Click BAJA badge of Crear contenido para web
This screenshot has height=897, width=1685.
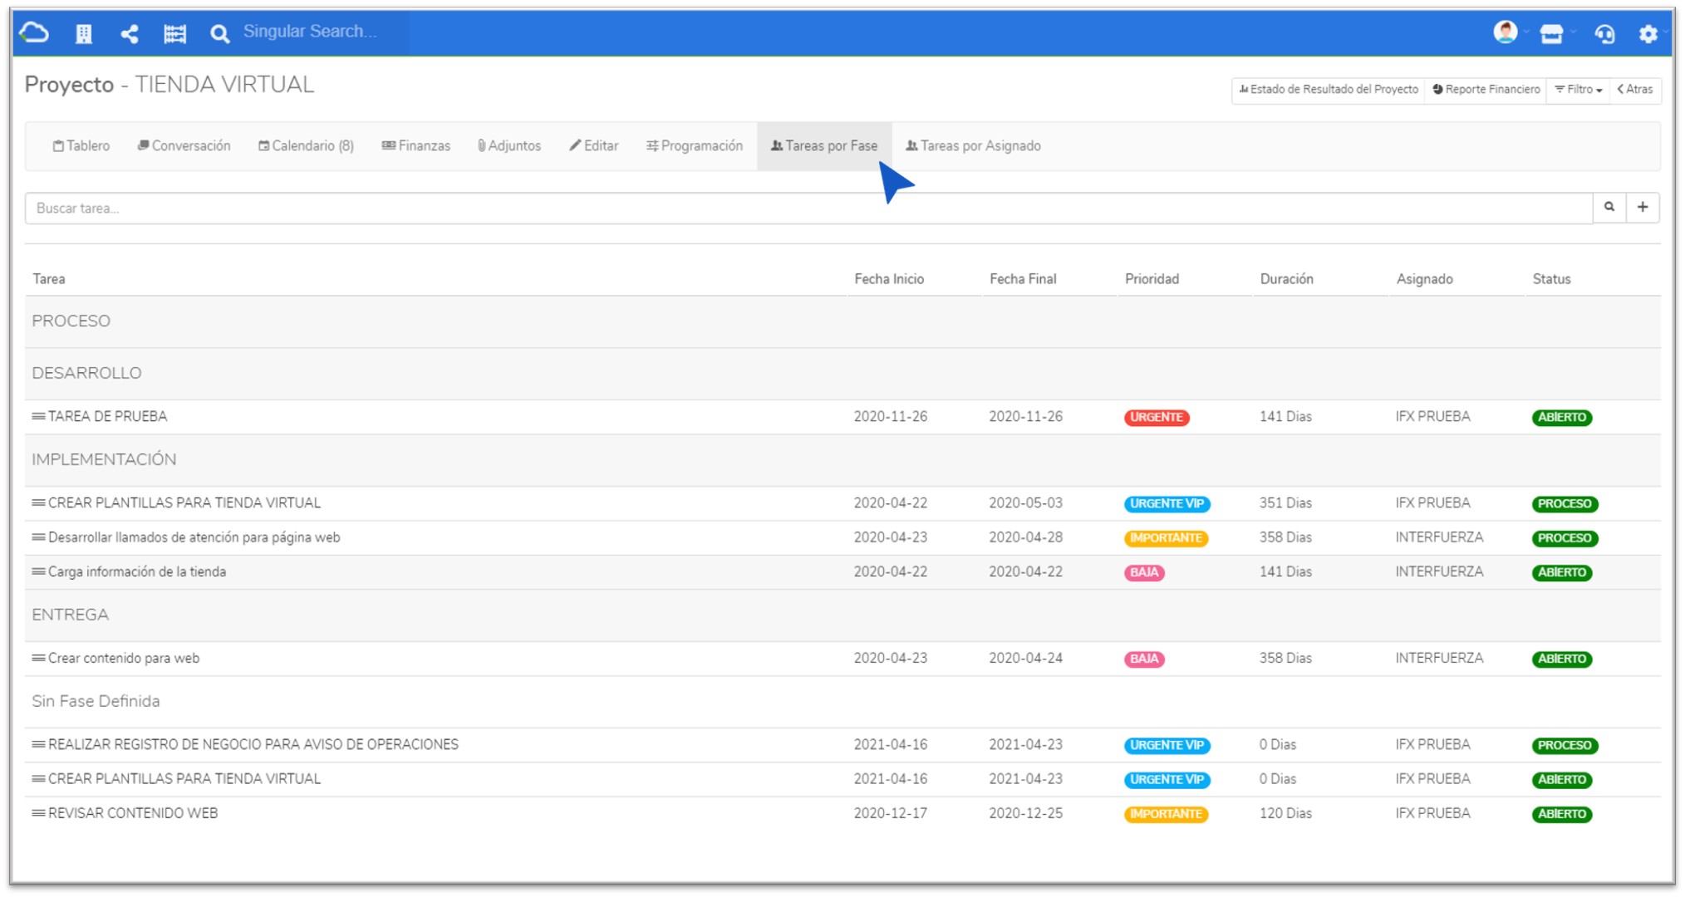tap(1144, 659)
